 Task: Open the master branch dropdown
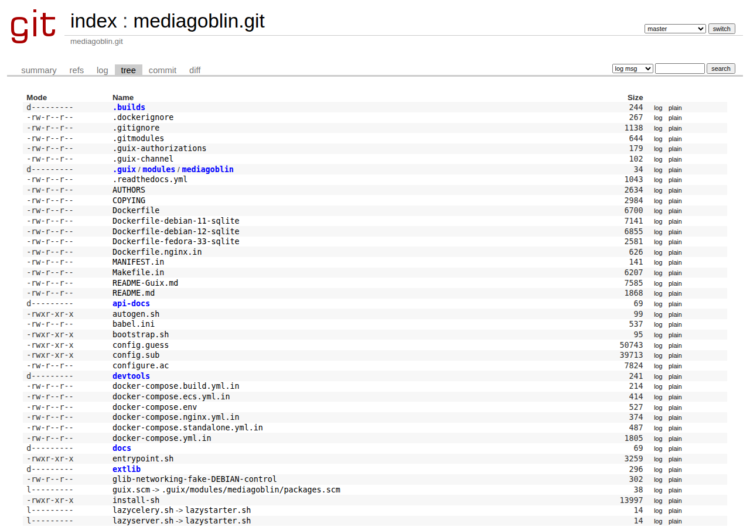[675, 29]
